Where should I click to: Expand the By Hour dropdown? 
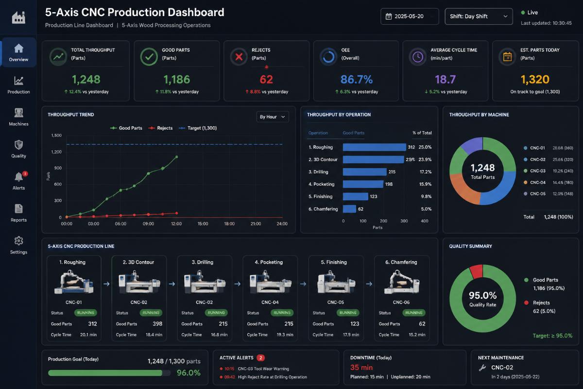coord(273,117)
